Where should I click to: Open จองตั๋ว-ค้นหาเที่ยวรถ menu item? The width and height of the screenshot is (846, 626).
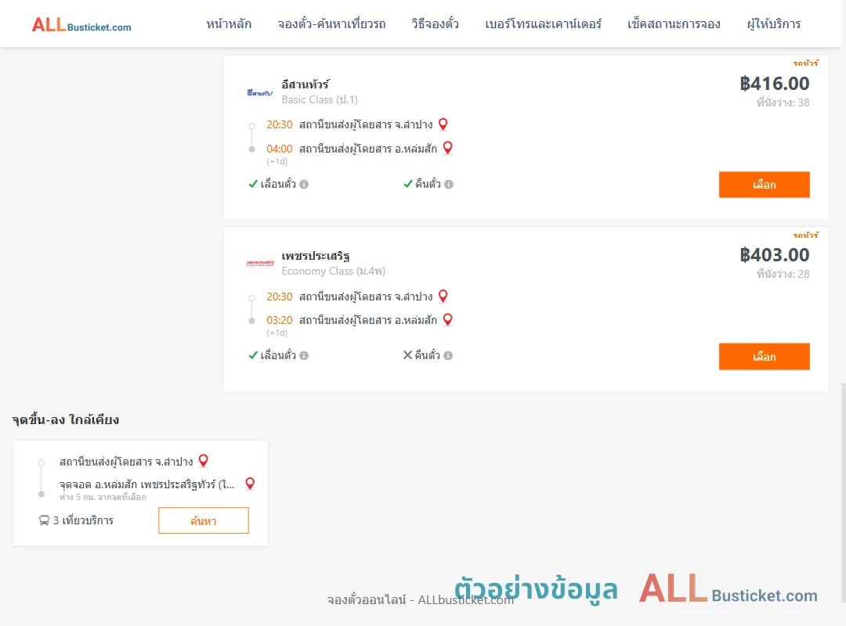pyautogui.click(x=331, y=23)
